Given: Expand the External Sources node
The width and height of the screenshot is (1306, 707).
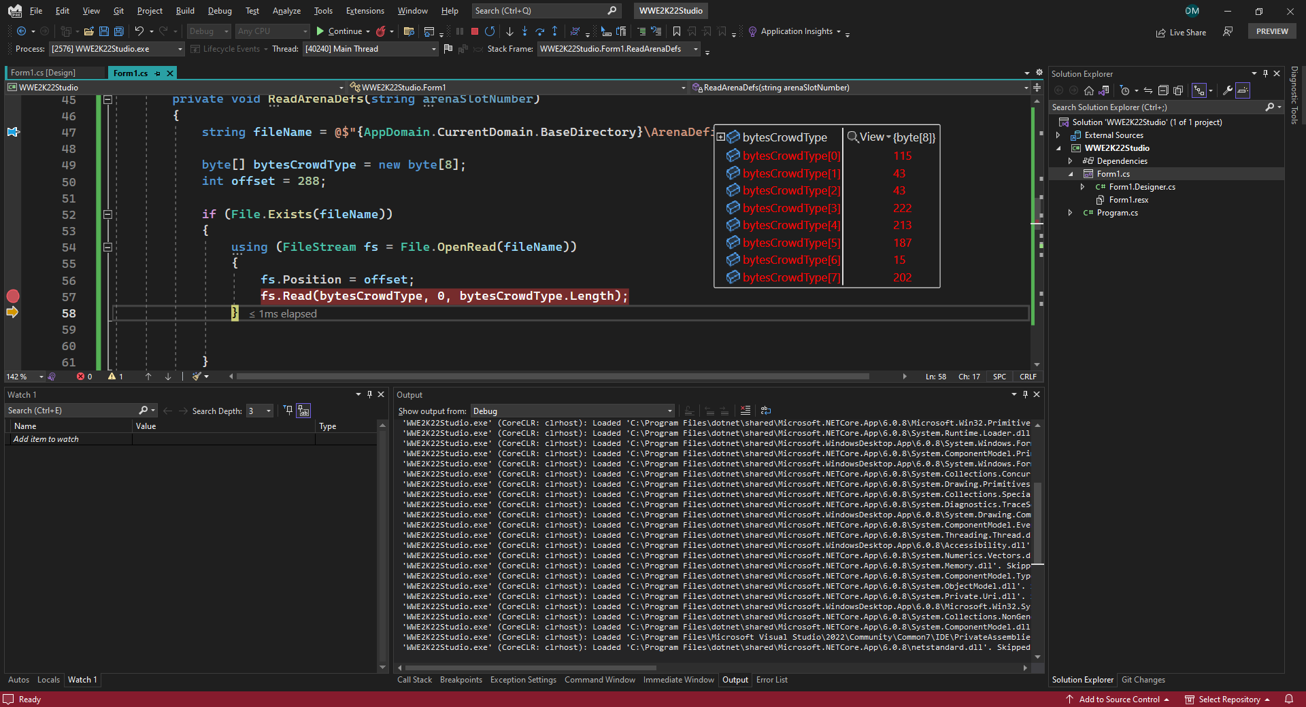Looking at the screenshot, I should tap(1058, 135).
